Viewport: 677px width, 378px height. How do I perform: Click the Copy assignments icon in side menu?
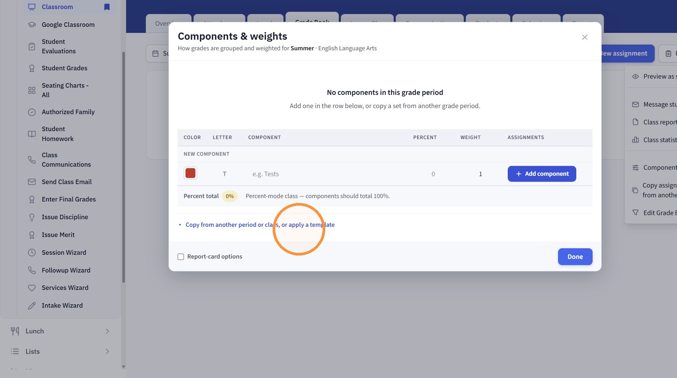(x=635, y=190)
